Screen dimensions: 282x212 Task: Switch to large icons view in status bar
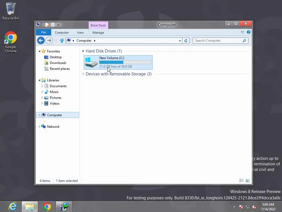[248, 181]
